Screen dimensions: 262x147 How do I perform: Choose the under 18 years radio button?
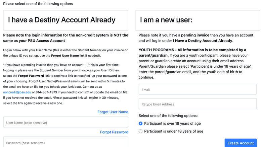tap(140, 131)
